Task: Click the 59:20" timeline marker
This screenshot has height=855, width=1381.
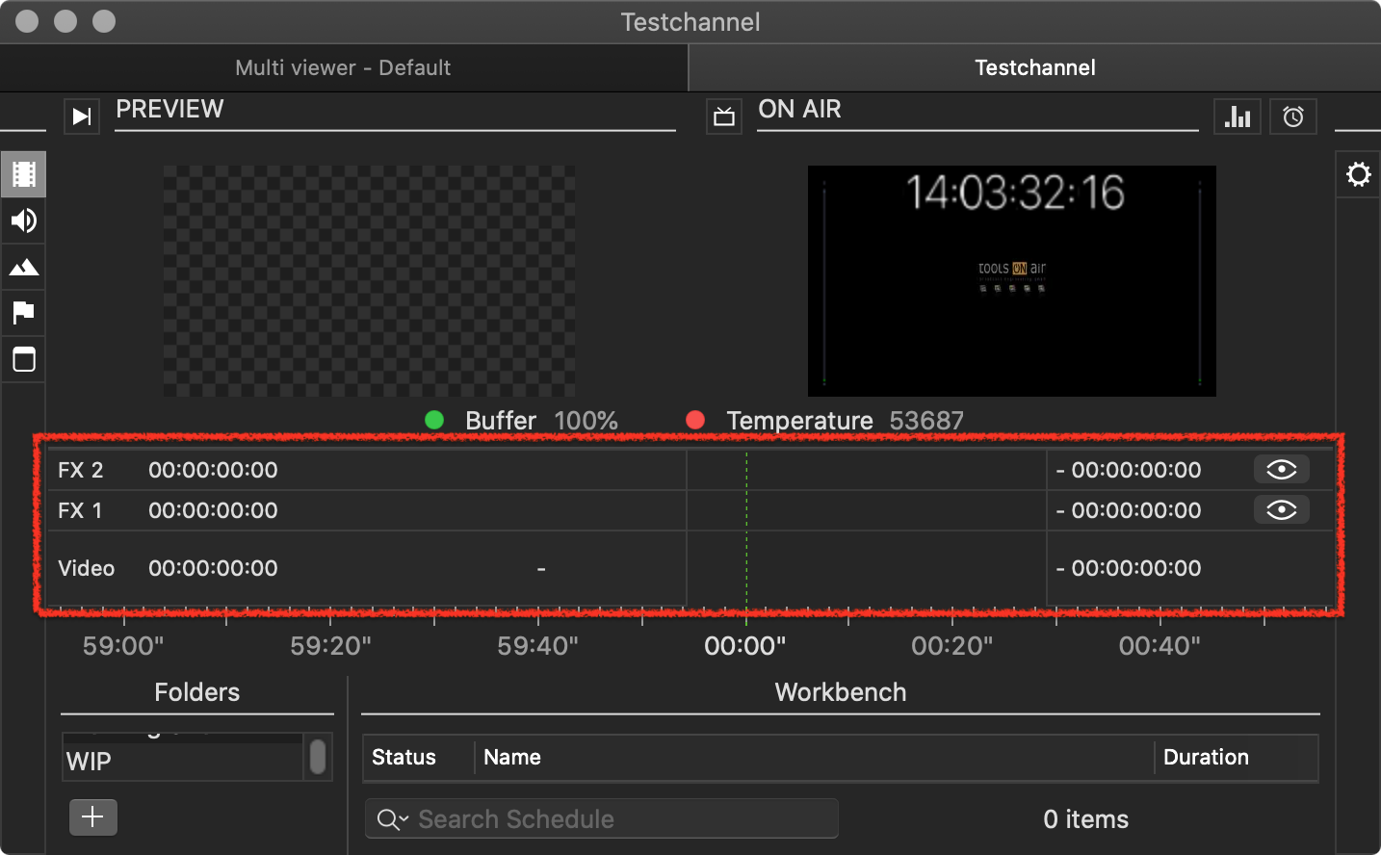Action: point(330,645)
